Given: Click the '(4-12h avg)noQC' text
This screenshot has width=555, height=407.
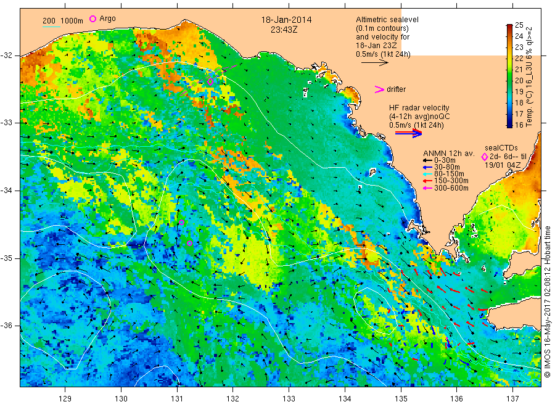Looking at the screenshot, I should tap(419, 117).
